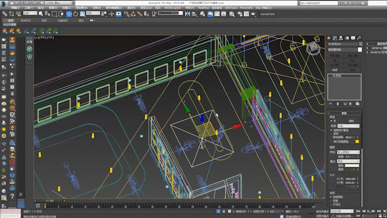The width and height of the screenshot is (387, 218).
Task: Click Go to Start in playback controls
Action: coord(359,211)
